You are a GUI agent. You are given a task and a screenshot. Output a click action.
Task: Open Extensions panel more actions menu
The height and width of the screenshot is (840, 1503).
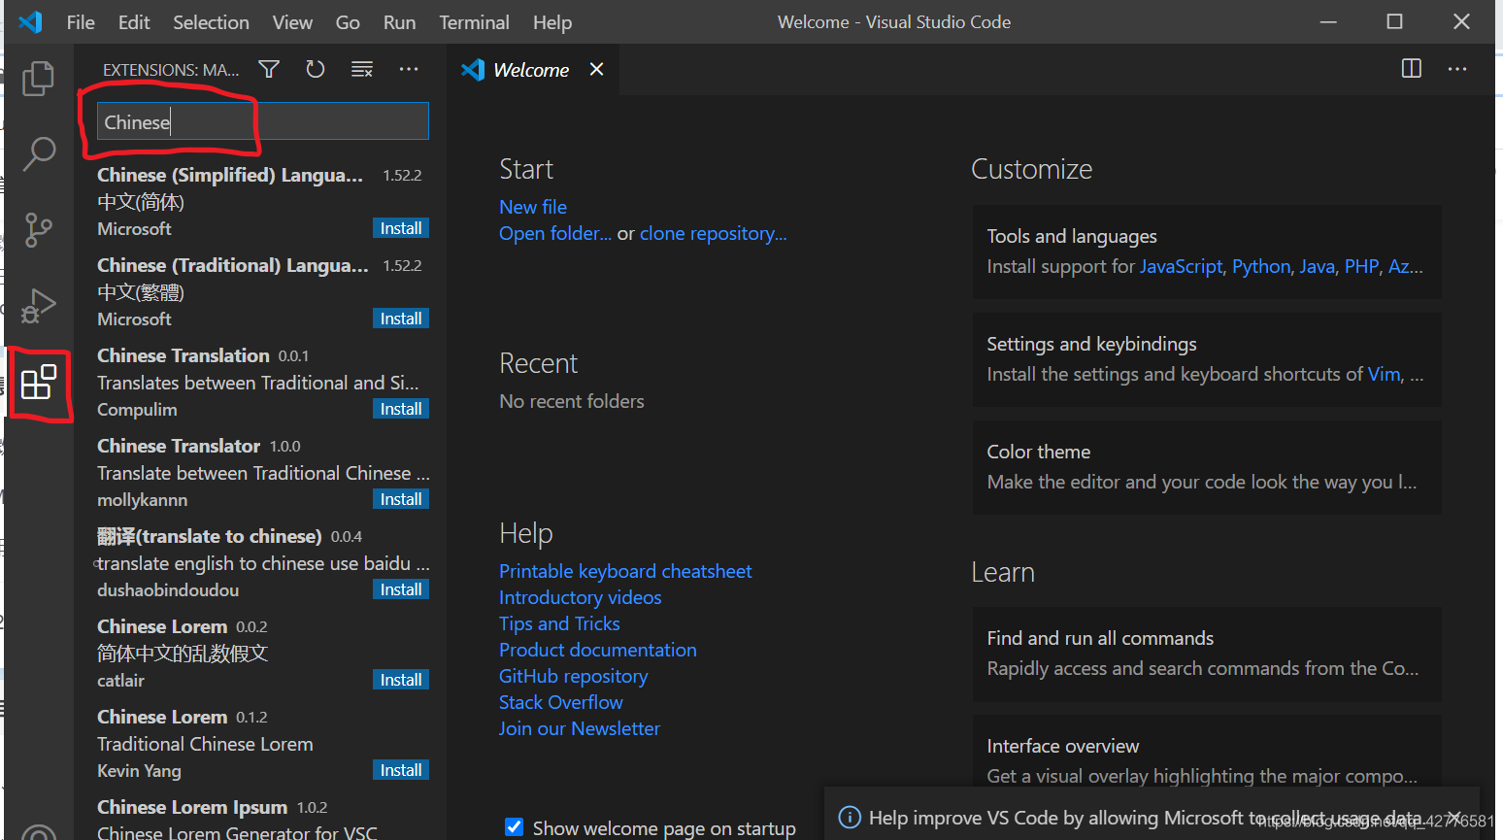[409, 69]
